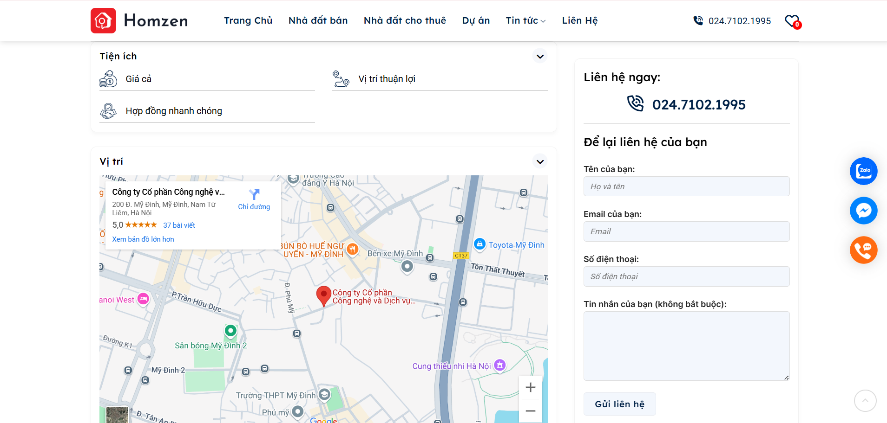The image size is (887, 423).
Task: Click the Gửi liên hệ button
Action: click(x=620, y=404)
